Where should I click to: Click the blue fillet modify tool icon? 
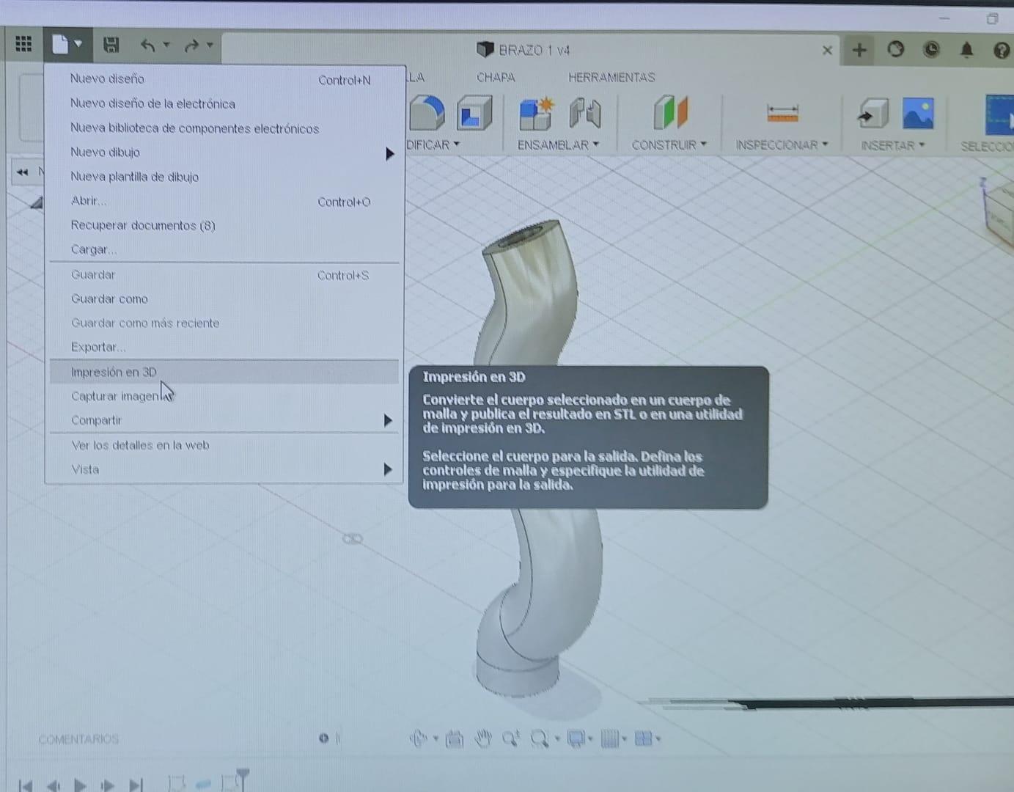[427, 114]
